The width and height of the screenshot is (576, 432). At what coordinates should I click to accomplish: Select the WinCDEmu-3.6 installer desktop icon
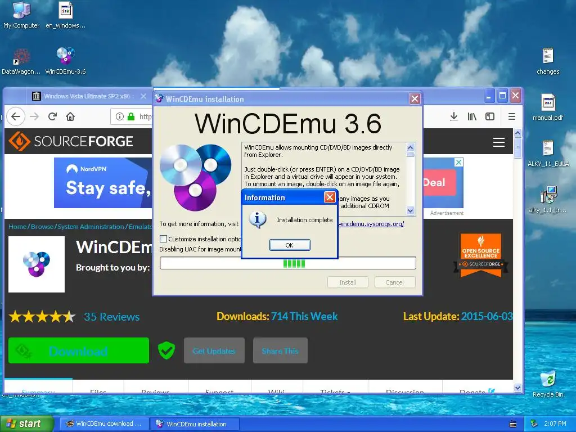[x=65, y=61]
